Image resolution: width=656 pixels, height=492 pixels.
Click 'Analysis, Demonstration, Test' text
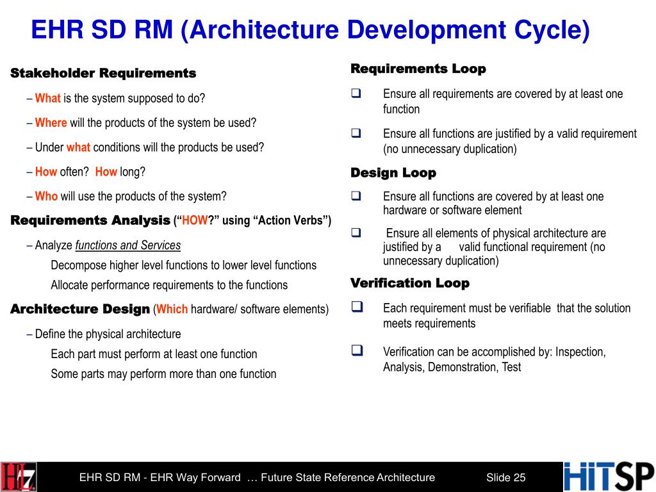pos(452,367)
